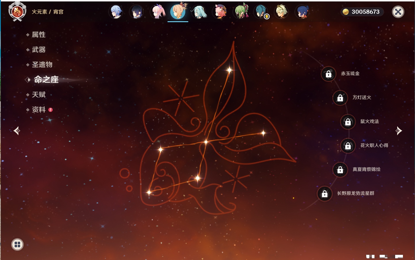Click the lock icon beside 万灯送火
The image size is (415, 260).
340,98
